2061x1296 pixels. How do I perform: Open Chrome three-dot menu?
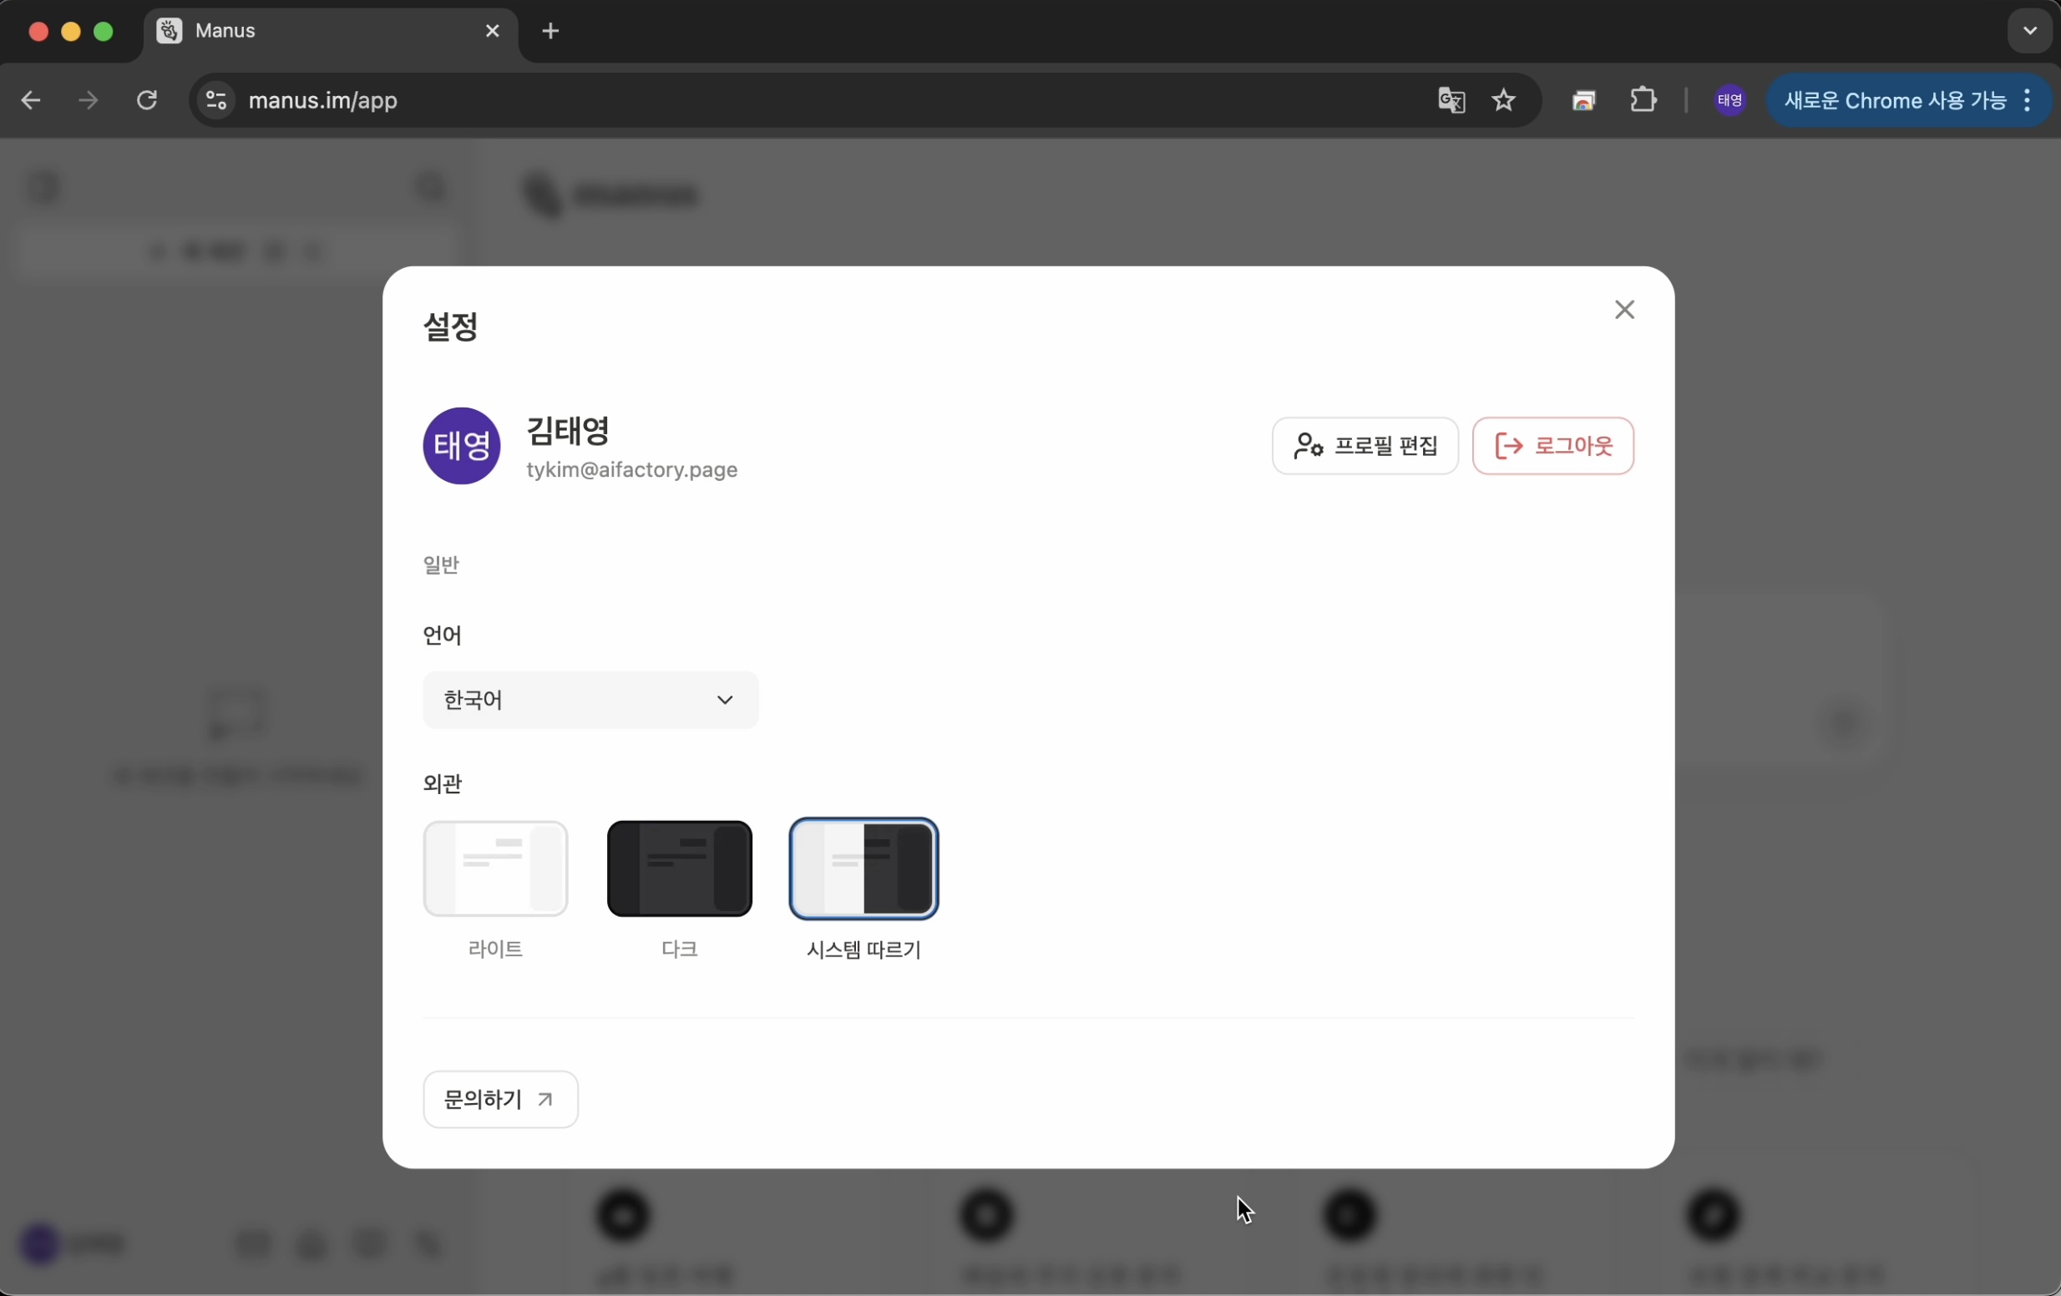click(2027, 101)
